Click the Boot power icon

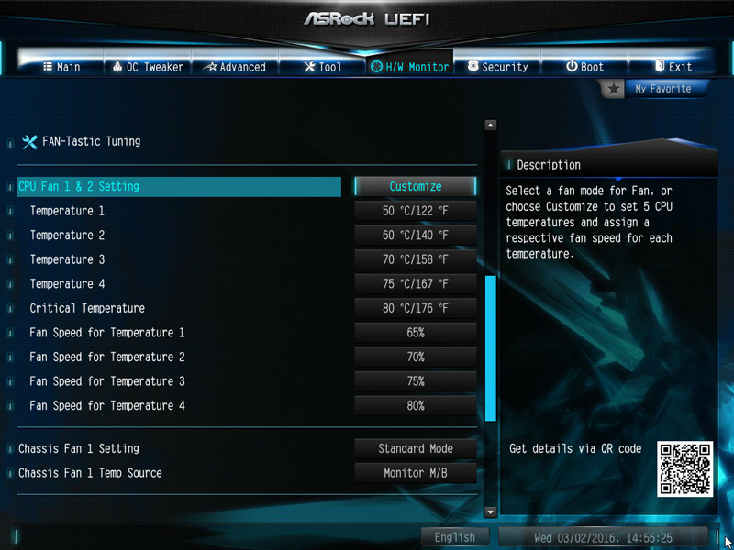[572, 66]
